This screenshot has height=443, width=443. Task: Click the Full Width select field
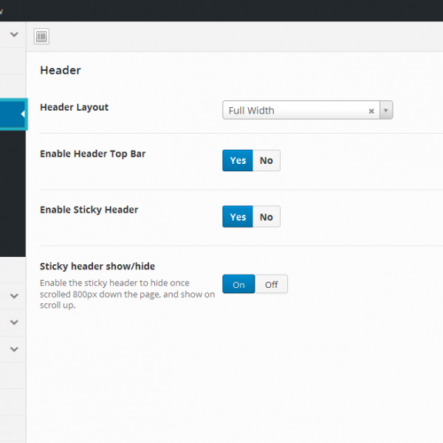tap(295, 111)
